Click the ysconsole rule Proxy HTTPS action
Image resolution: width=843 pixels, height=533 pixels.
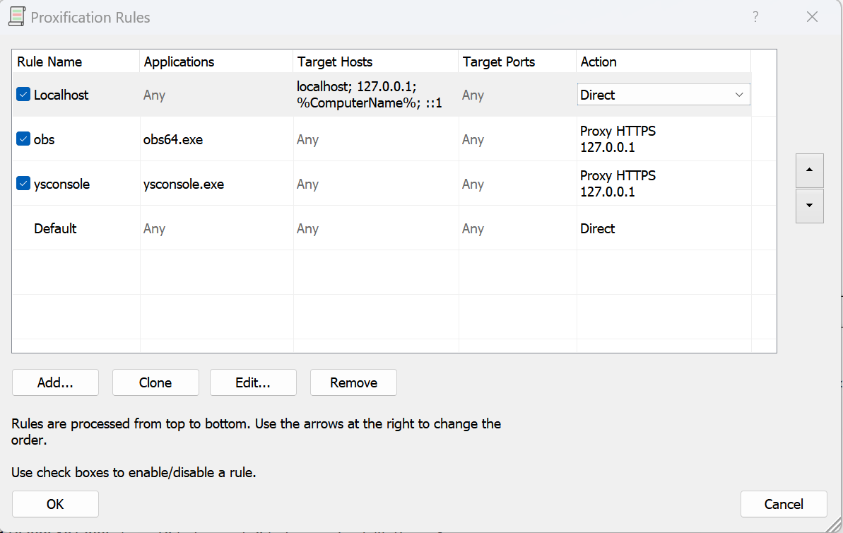click(x=618, y=184)
